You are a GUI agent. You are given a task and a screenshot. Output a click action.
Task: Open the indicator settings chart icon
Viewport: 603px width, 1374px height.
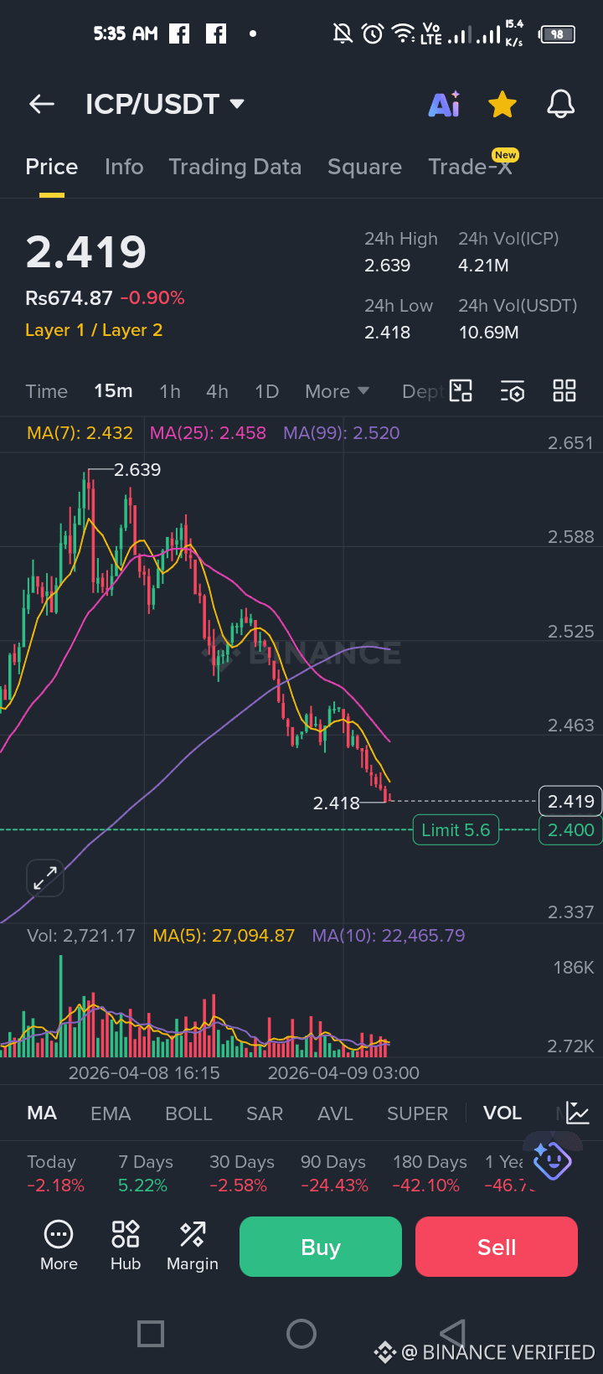click(x=578, y=1113)
